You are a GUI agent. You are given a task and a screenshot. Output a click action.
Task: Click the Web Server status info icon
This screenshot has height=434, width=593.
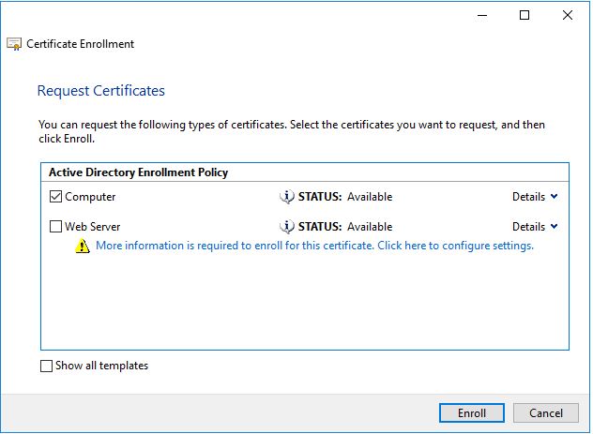pyautogui.click(x=287, y=227)
